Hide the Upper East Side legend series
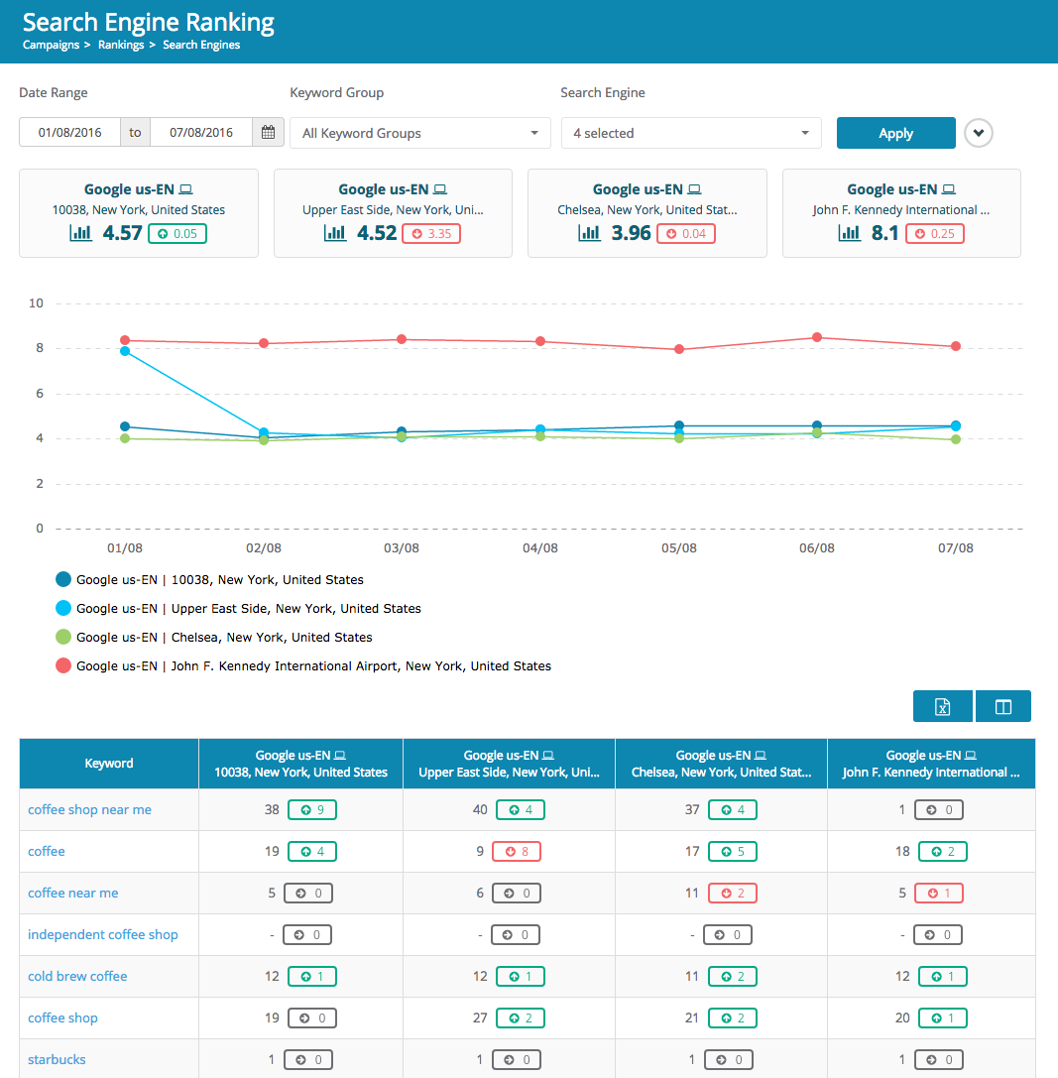The width and height of the screenshot is (1058, 1078). click(x=64, y=609)
